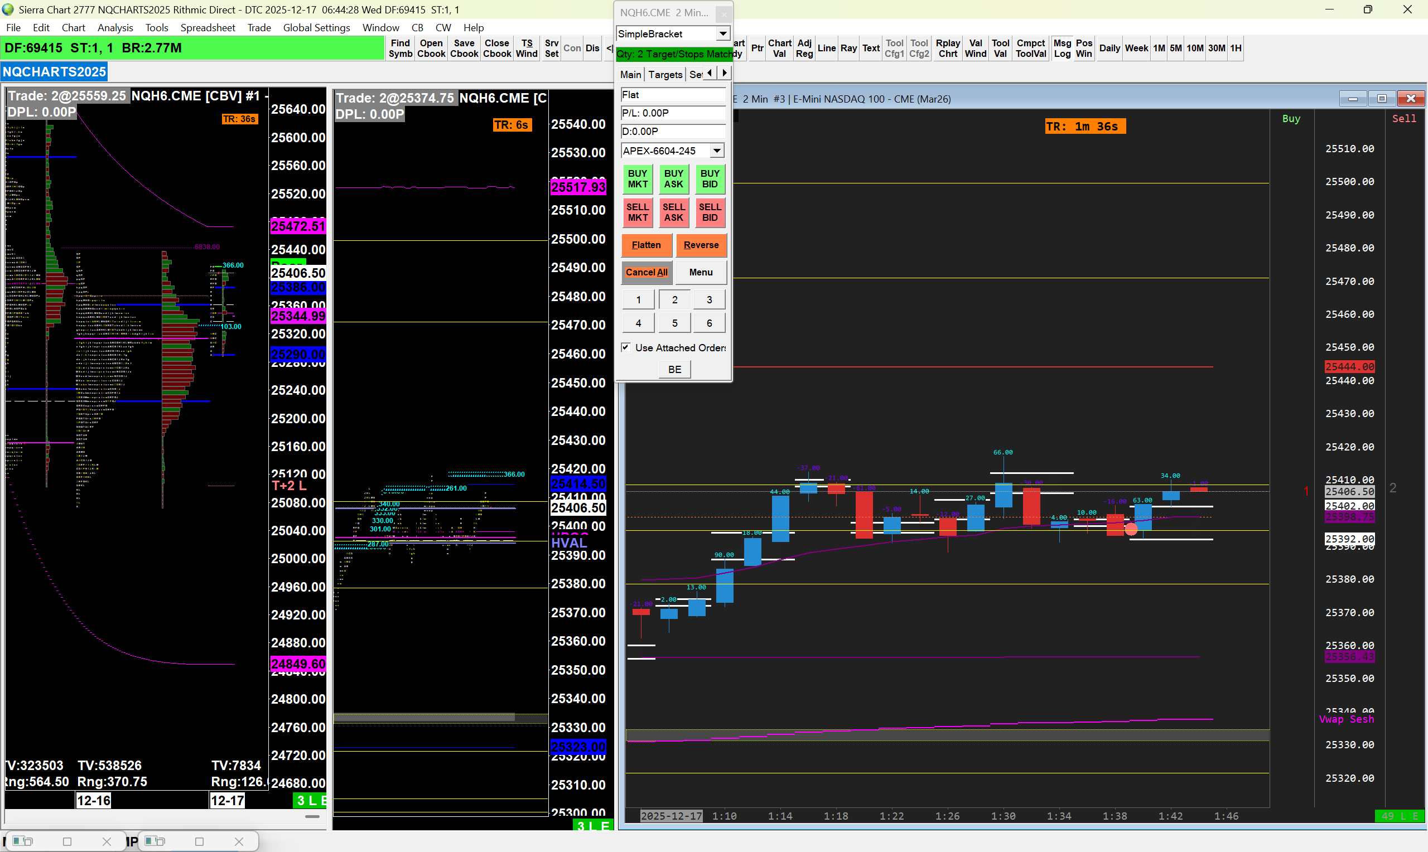1428x852 pixels.
Task: Open the APEX-6604-245 account dropdown
Action: [x=717, y=151]
